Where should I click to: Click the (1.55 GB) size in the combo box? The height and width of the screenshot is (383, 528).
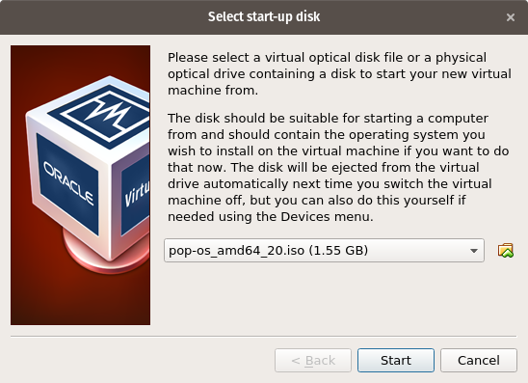[338, 251]
